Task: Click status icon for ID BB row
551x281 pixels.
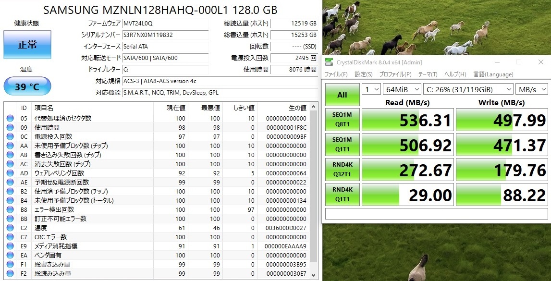Action: click(x=10, y=219)
